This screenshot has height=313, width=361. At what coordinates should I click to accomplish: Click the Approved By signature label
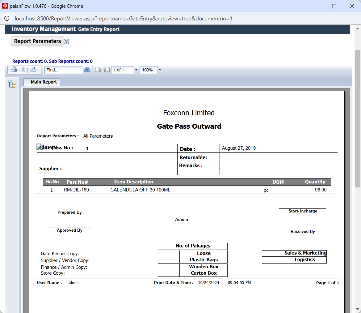click(69, 230)
